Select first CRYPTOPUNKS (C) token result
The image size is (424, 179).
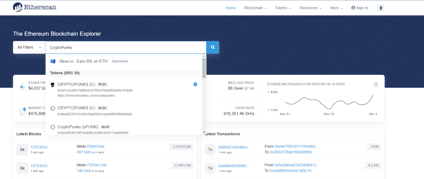[124, 90]
